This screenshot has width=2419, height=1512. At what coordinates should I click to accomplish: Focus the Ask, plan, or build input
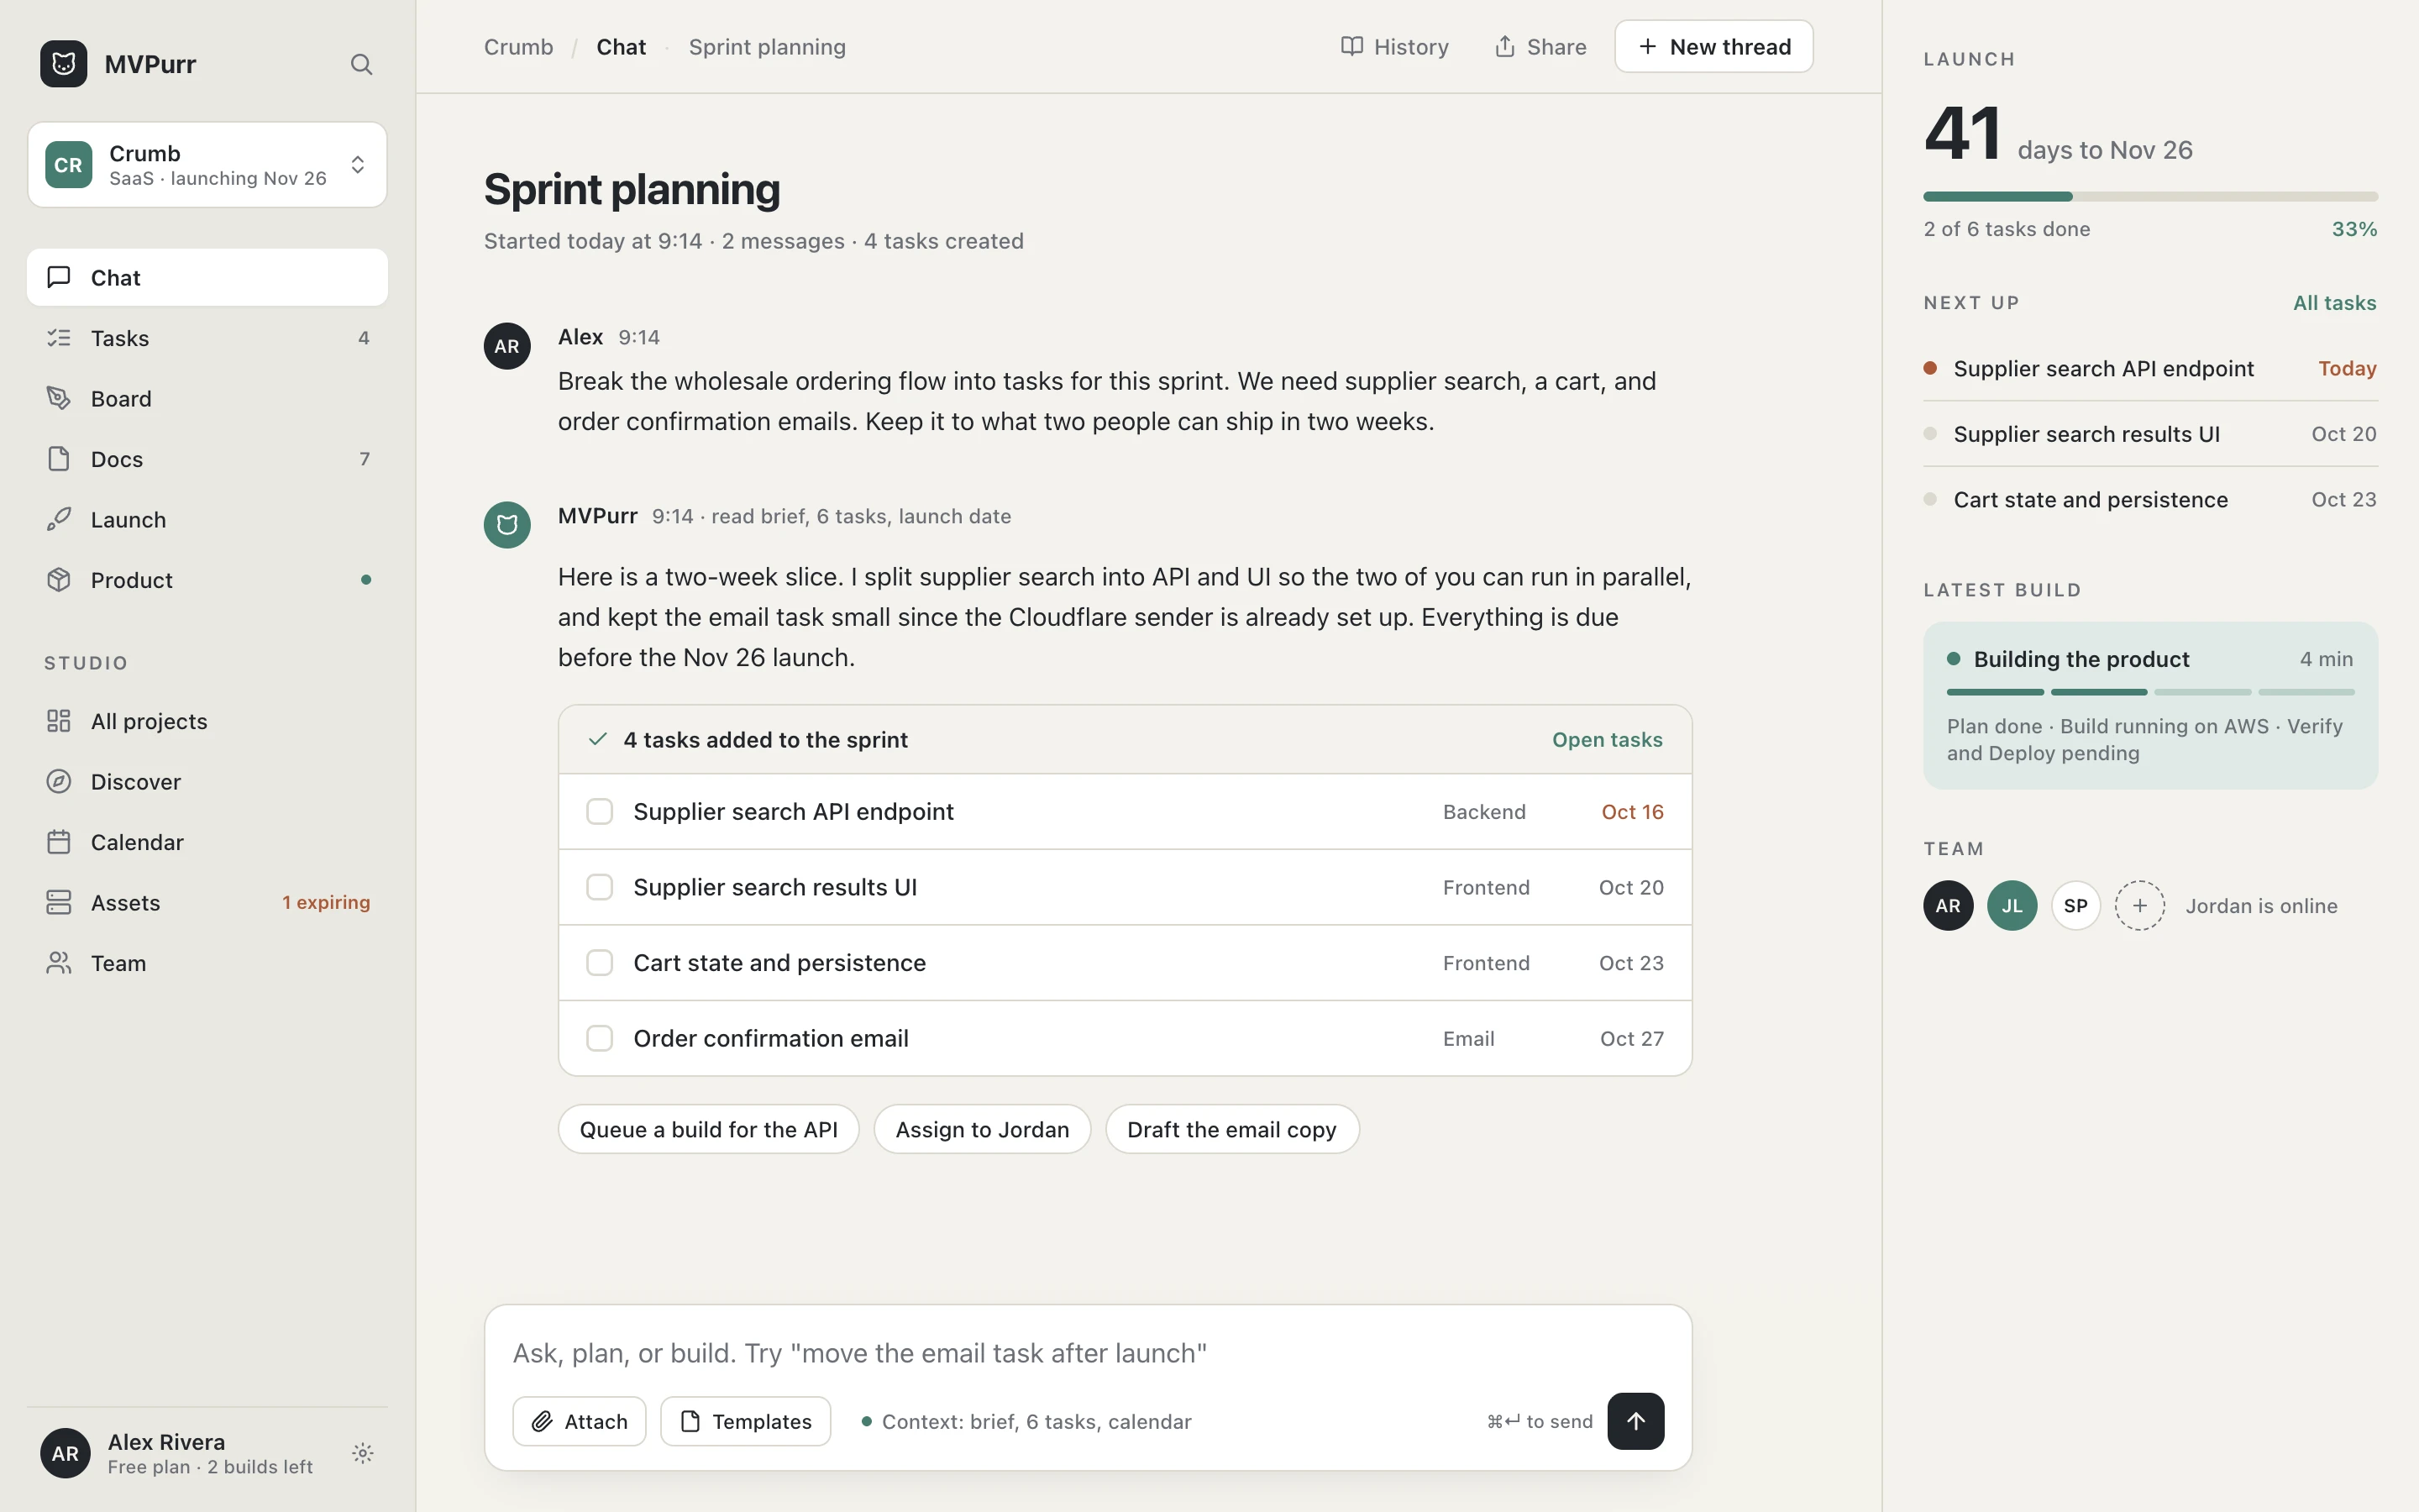click(1088, 1353)
